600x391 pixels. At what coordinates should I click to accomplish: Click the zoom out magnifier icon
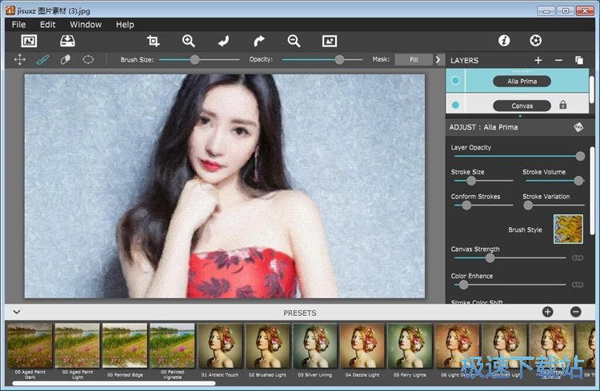click(x=294, y=41)
